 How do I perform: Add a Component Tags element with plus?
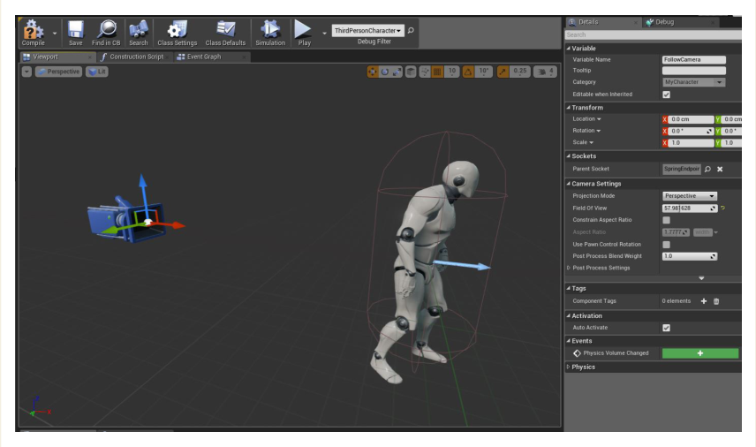tap(703, 301)
